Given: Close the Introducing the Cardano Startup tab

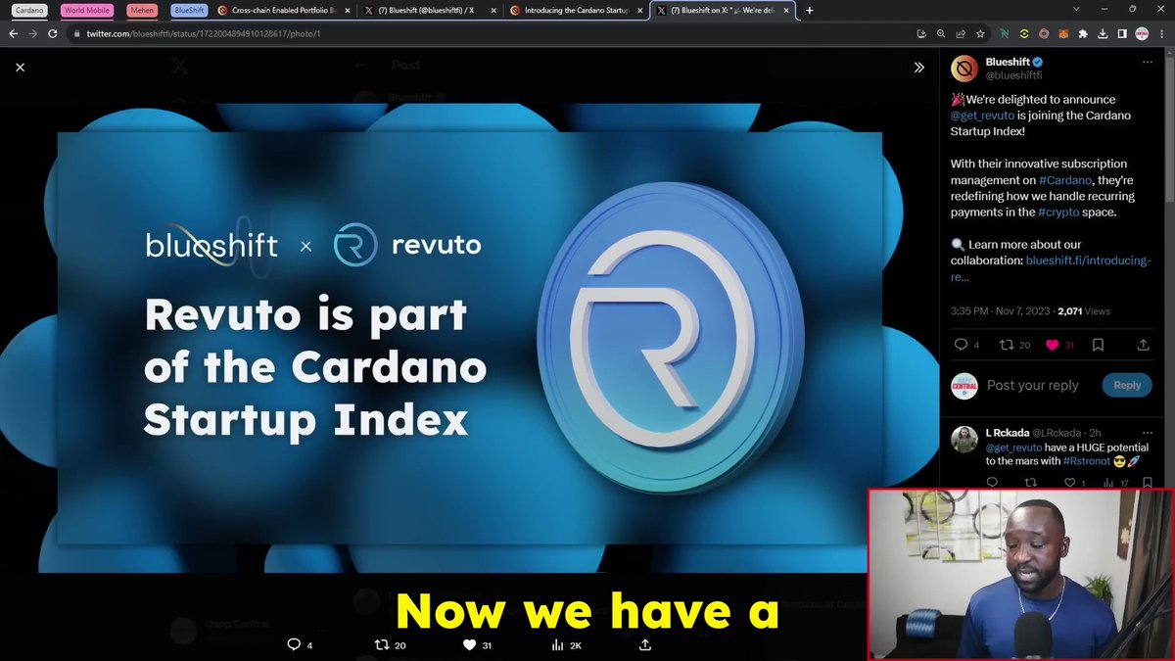Looking at the screenshot, I should point(640,10).
